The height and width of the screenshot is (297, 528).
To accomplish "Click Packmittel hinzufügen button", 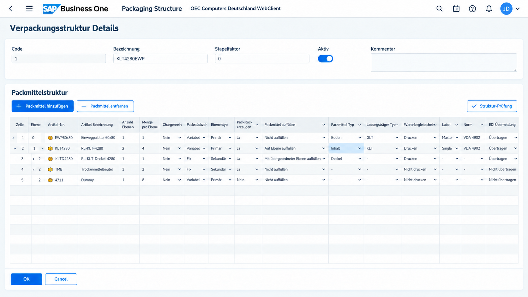I will click(43, 106).
